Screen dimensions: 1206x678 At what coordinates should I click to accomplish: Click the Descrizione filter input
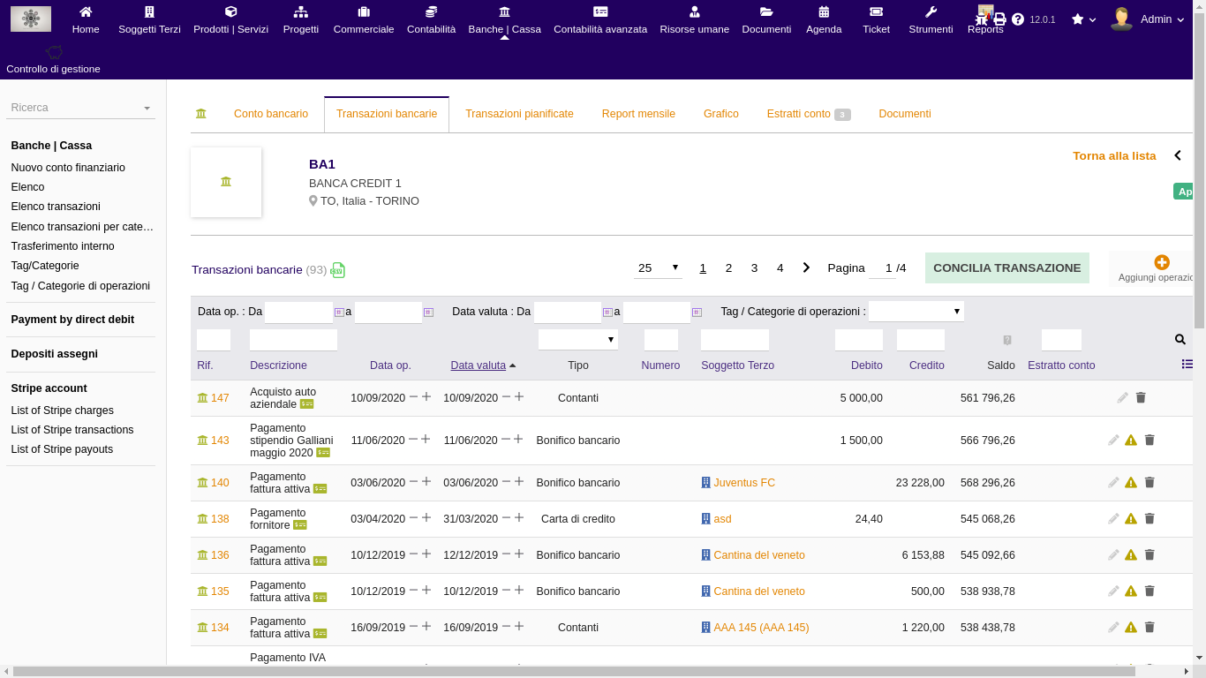(x=293, y=340)
